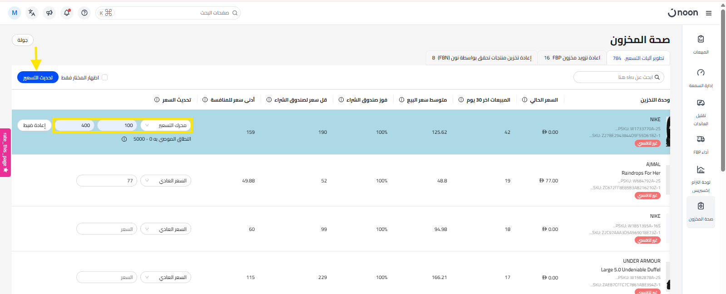726x294 pixels.
Task: Click the price field showing 77
Action: 107,181
